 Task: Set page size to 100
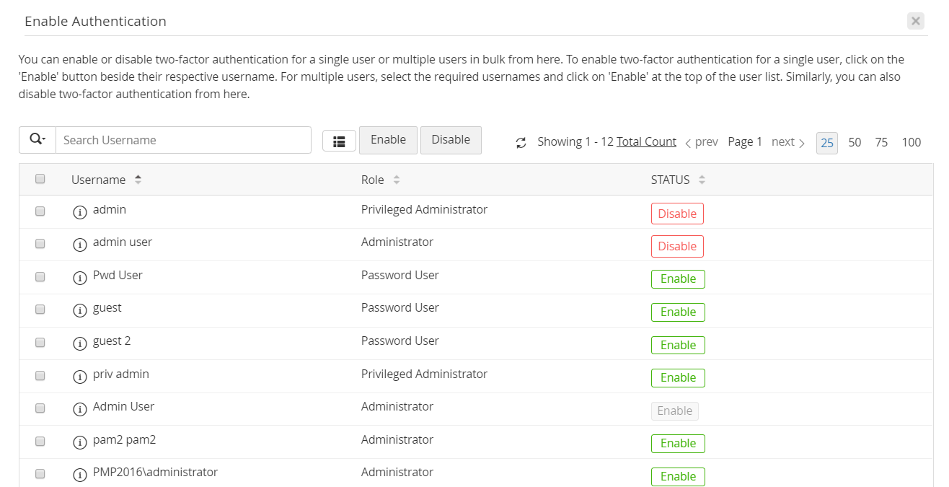point(911,142)
